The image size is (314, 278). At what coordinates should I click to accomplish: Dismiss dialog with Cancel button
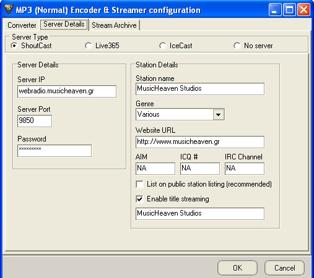tap(284, 268)
